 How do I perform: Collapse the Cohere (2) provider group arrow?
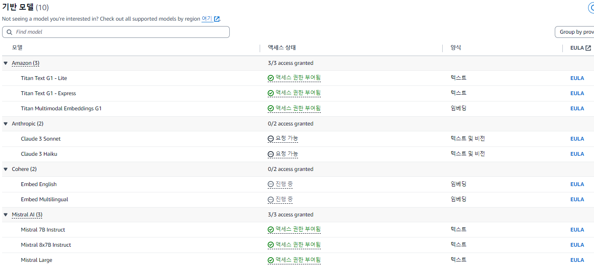coord(5,169)
